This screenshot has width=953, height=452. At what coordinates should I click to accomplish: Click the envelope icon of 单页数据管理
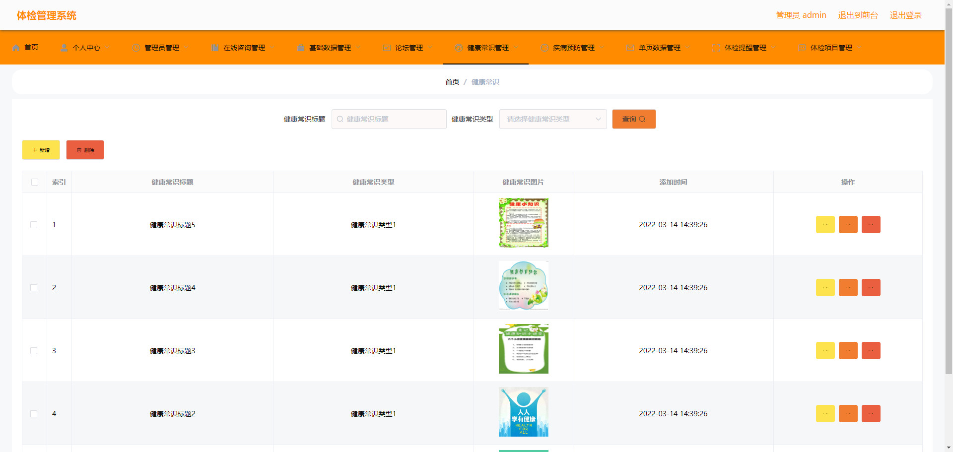click(x=630, y=48)
